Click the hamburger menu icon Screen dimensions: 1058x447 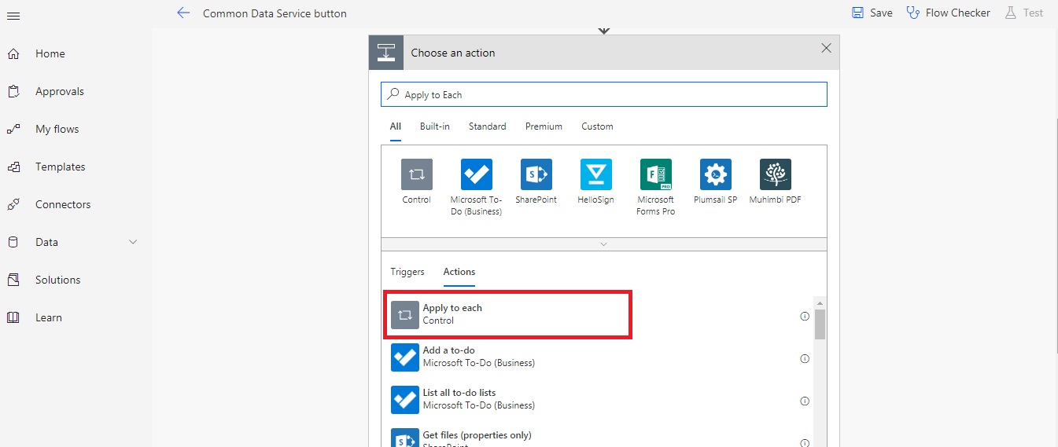coord(13,16)
